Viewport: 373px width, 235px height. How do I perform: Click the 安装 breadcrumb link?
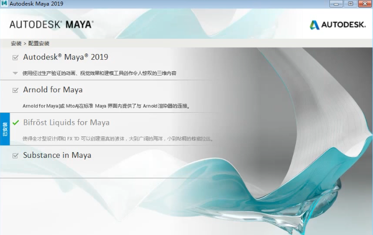pos(16,44)
